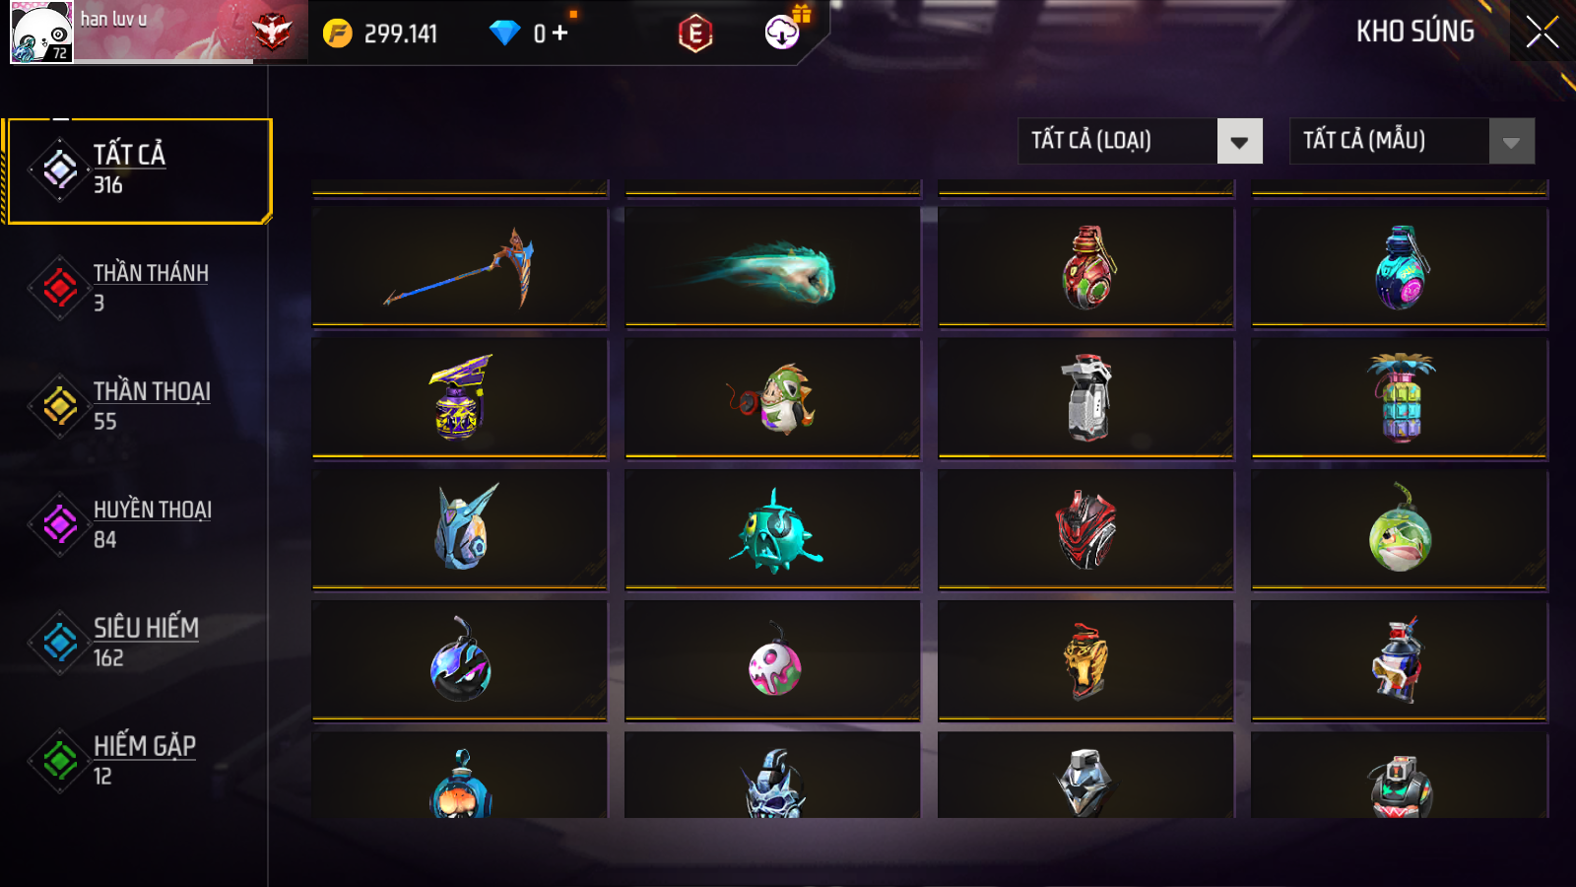The height and width of the screenshot is (887, 1576).
Task: Select the teal comet fist skin
Action: pyautogui.click(x=773, y=266)
